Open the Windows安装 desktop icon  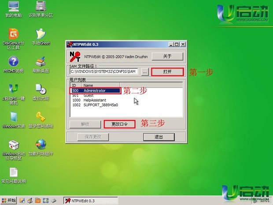coord(13,120)
